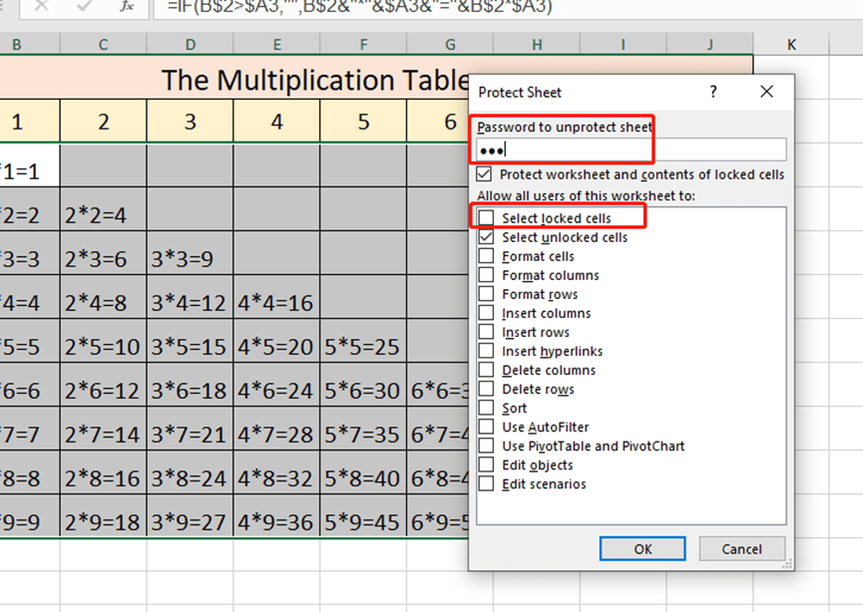863x612 pixels.
Task: Check Use PivotTable and PivotChart
Action: pos(487,446)
